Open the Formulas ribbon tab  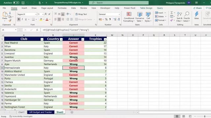(62, 8)
